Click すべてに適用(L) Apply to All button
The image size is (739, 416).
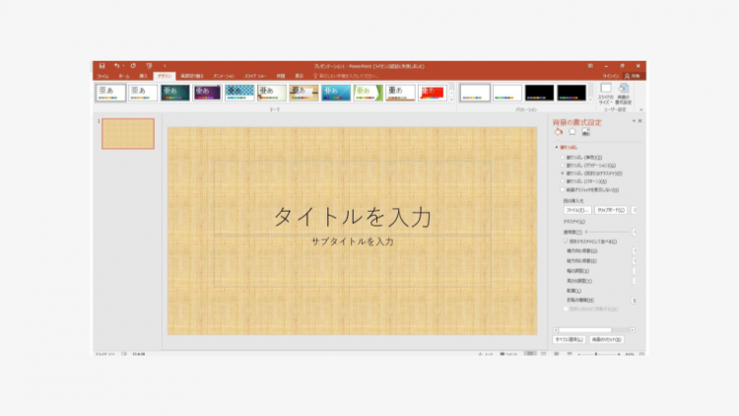[x=570, y=339]
